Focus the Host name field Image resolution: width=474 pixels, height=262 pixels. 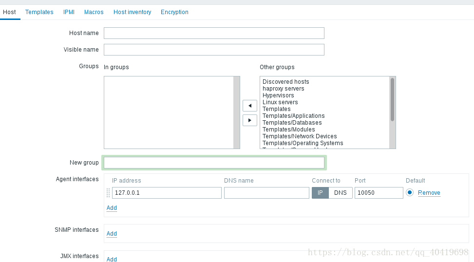point(214,33)
